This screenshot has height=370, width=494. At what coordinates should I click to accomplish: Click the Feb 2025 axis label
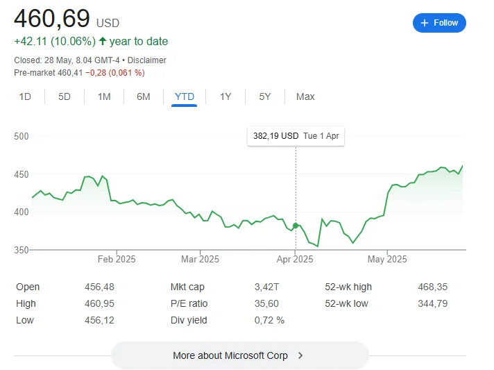point(117,260)
